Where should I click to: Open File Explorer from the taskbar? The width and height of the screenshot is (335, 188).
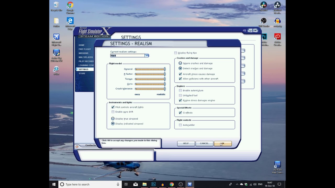click(144, 184)
